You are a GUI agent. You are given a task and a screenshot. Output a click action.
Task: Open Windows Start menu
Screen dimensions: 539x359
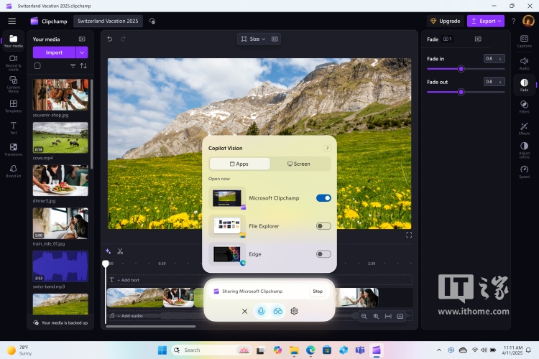[162, 350]
